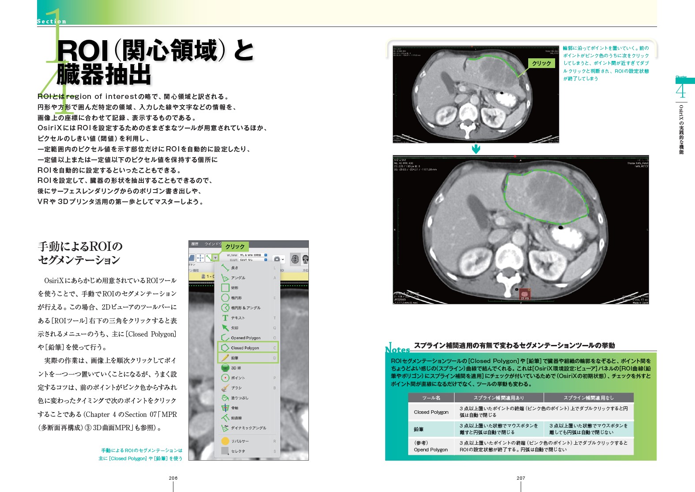Open the 履歴 menu
Screen dimensions: 695x492
[195, 244]
